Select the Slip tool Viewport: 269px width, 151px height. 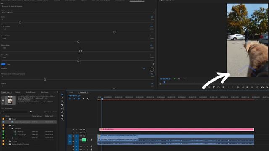click(62, 109)
